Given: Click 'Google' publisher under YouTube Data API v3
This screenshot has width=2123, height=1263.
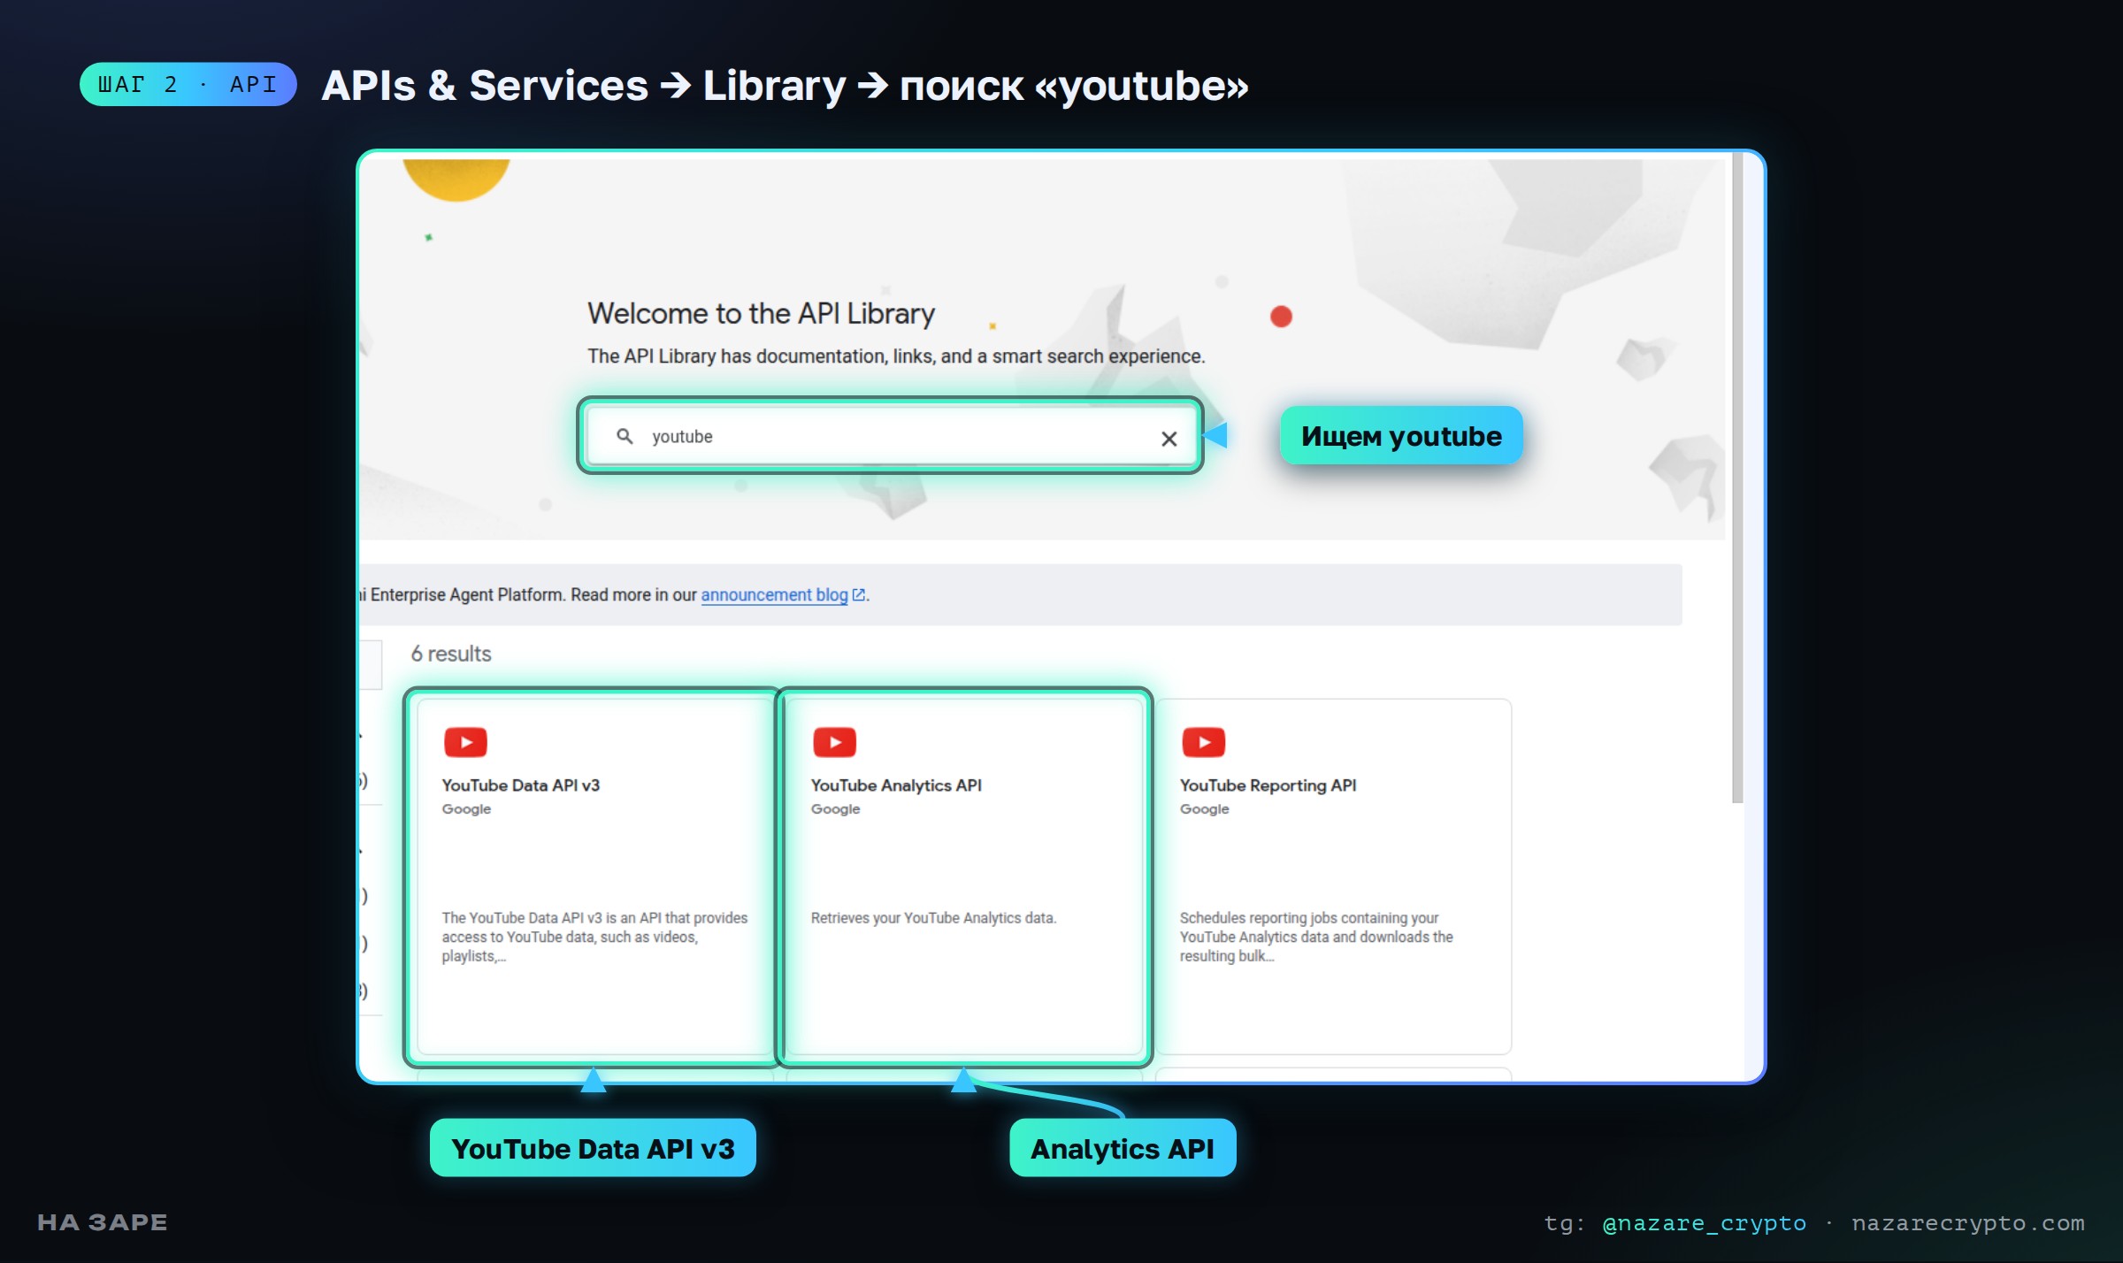Looking at the screenshot, I should point(466,809).
